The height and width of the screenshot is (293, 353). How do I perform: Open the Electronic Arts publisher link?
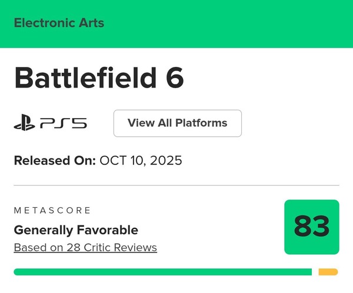coord(59,23)
